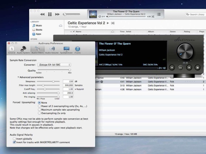Click Audirvana stop button

tap(197, 68)
